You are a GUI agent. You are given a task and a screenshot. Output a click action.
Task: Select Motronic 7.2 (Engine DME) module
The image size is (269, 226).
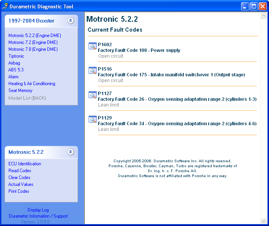click(x=33, y=42)
